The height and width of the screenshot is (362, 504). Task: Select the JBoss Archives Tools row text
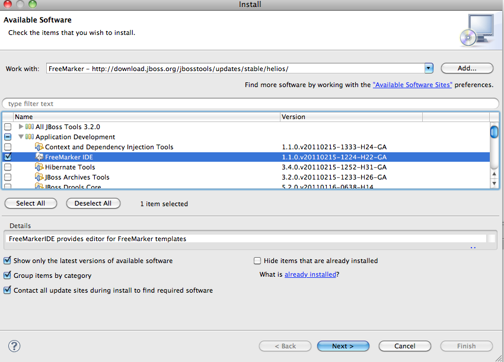[77, 177]
